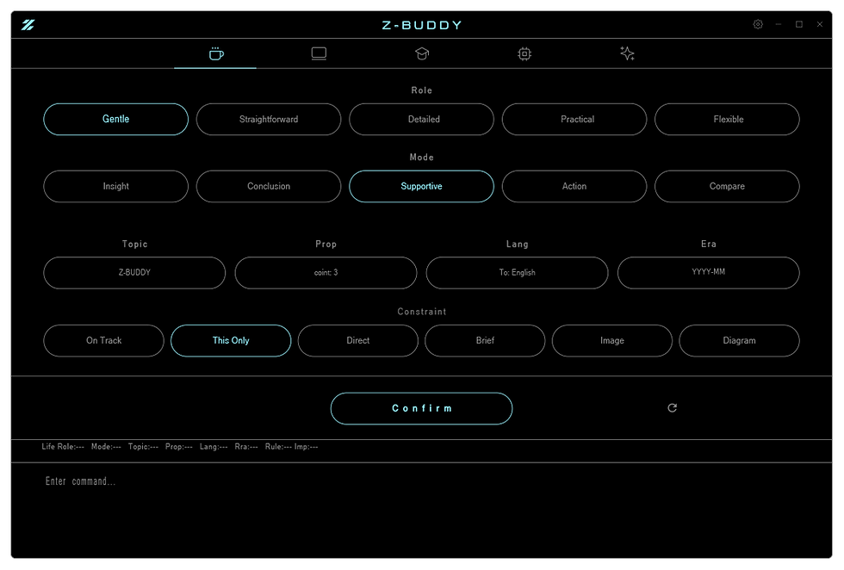844x570 pixels.
Task: Minimize the Z-Buddy window
Action: [x=779, y=24]
